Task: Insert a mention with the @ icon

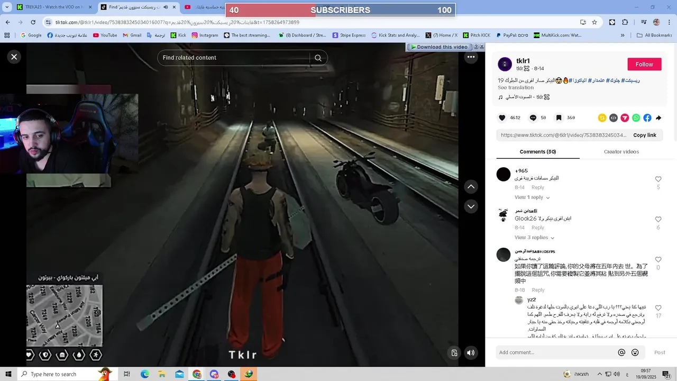Action: point(621,352)
